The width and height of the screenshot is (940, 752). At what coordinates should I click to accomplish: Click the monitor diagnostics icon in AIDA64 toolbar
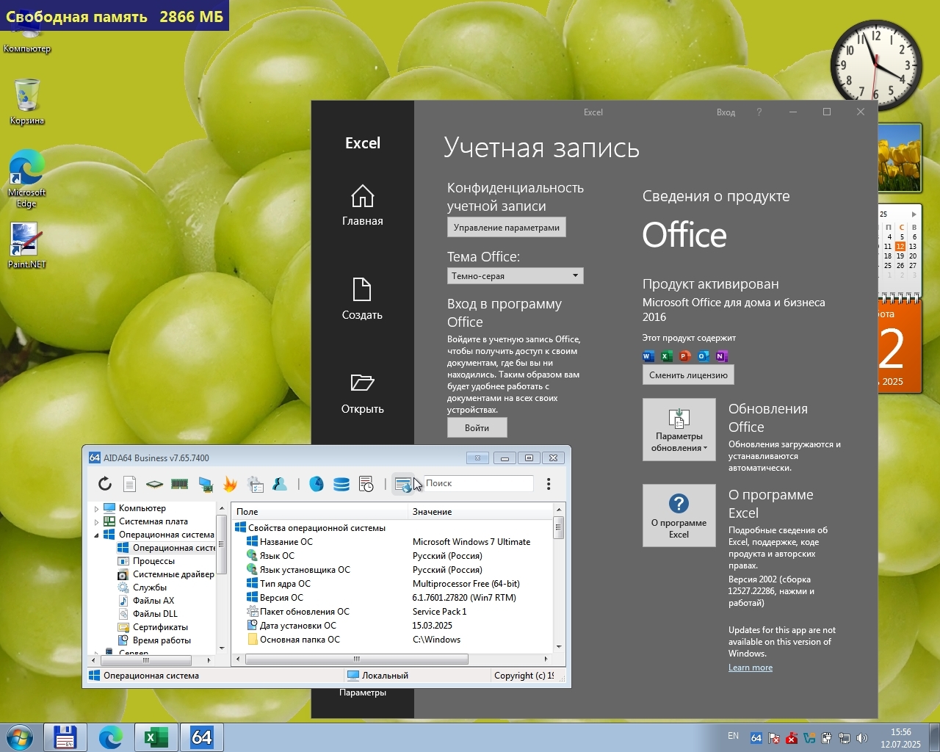[206, 483]
